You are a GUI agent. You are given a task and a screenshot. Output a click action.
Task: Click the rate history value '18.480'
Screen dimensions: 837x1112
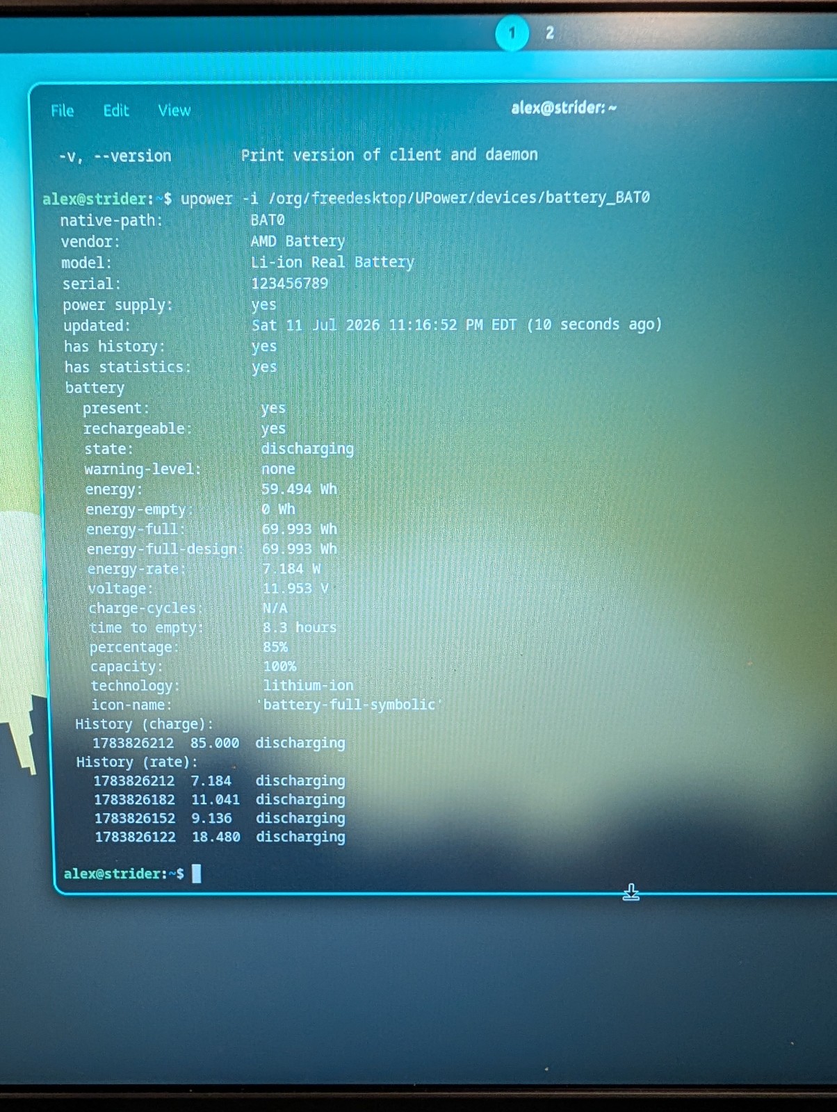[x=216, y=837]
